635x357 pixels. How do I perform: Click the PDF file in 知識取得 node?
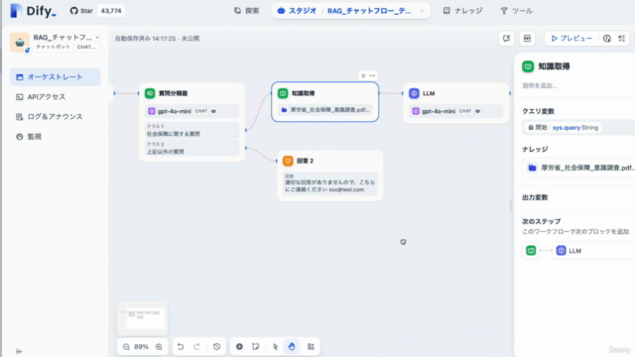[325, 110]
